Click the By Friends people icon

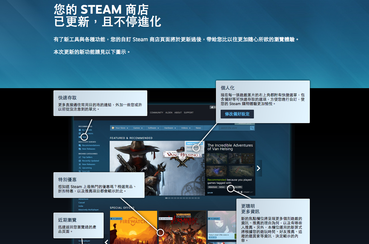pos(80,130)
